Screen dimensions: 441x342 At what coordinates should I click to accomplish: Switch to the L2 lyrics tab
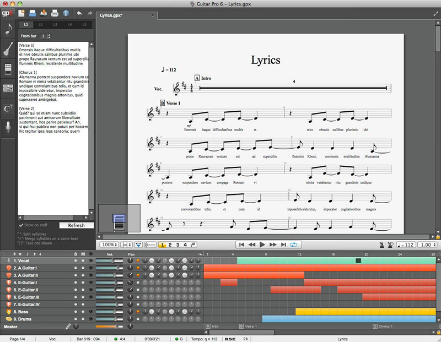40,24
